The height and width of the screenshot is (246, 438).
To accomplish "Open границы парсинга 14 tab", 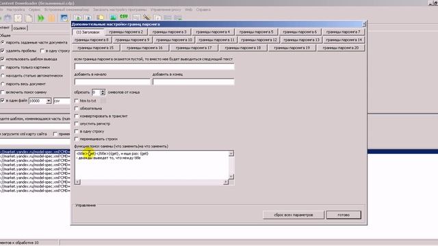I will [x=344, y=40].
